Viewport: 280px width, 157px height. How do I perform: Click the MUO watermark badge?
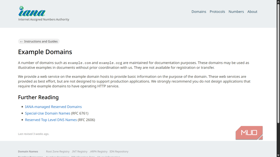click(x=249, y=133)
